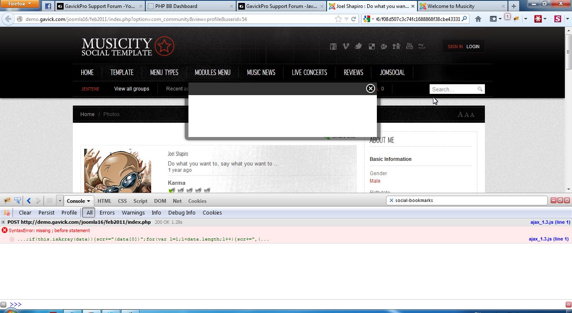Filter console to show All messages
The height and width of the screenshot is (313, 572).
(x=90, y=213)
